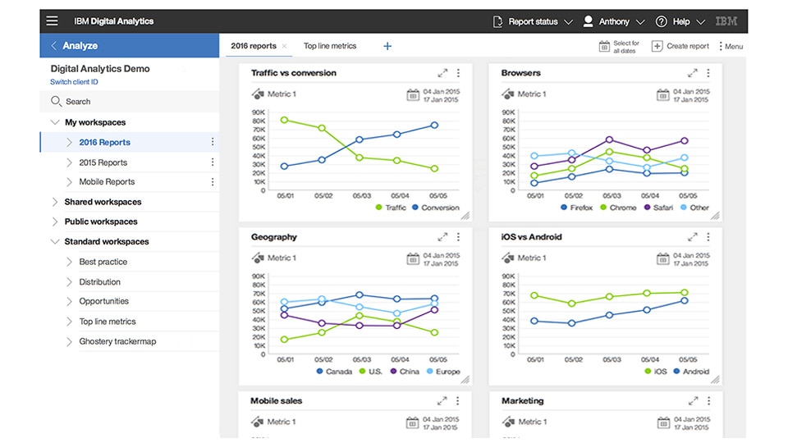Click the iOS vs Android metric icon
The width and height of the screenshot is (788, 443).
point(507,258)
